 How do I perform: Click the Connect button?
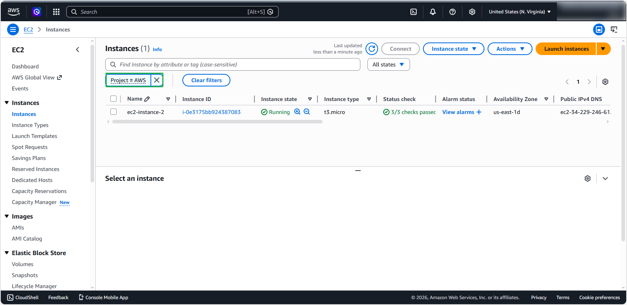(x=401, y=49)
